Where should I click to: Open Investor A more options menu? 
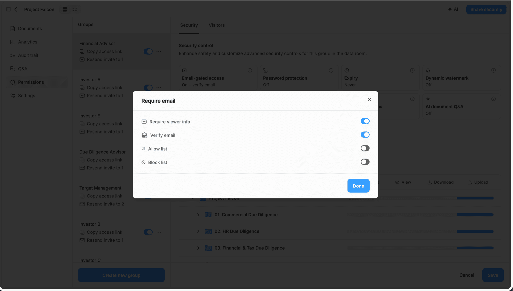pos(159,87)
